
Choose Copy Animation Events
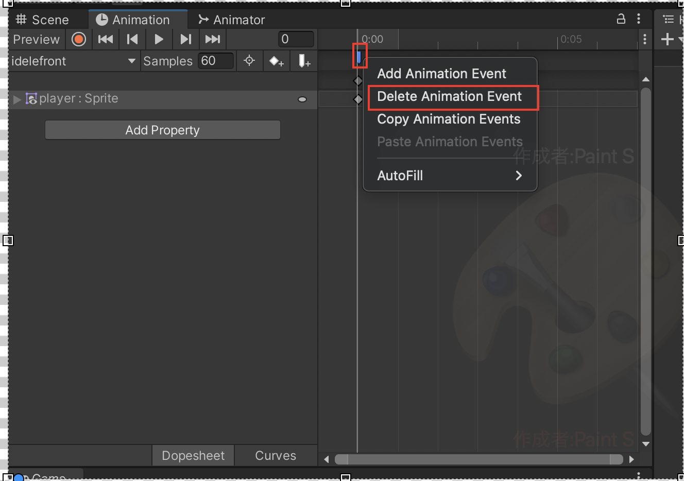tap(450, 119)
